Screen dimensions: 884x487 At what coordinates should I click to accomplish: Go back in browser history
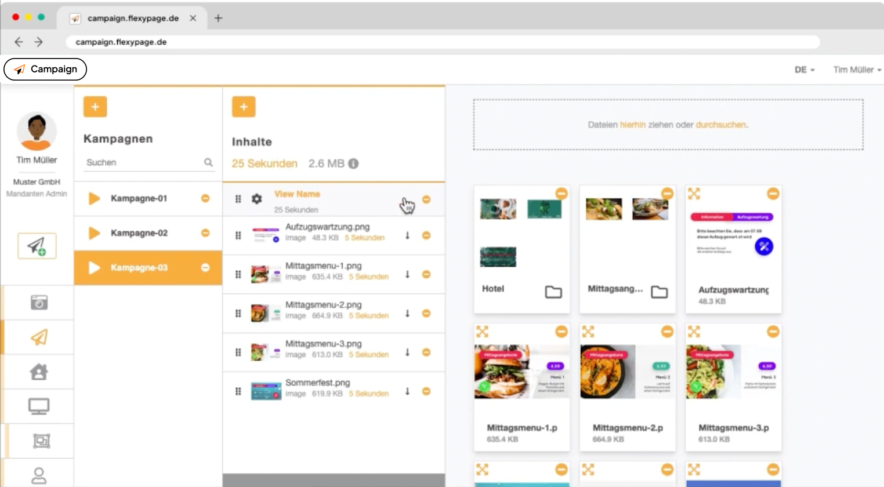pyautogui.click(x=19, y=42)
